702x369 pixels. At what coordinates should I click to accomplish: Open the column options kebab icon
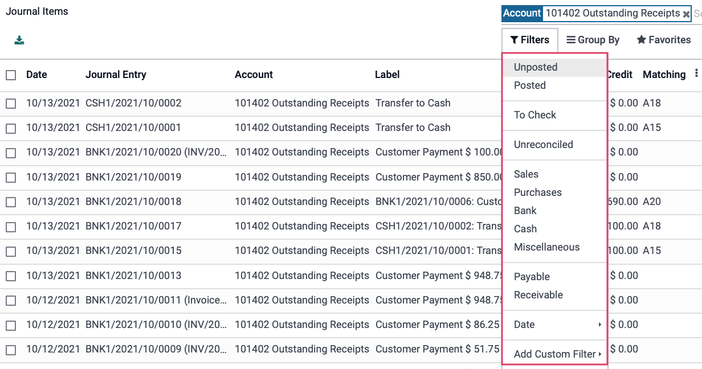[696, 73]
